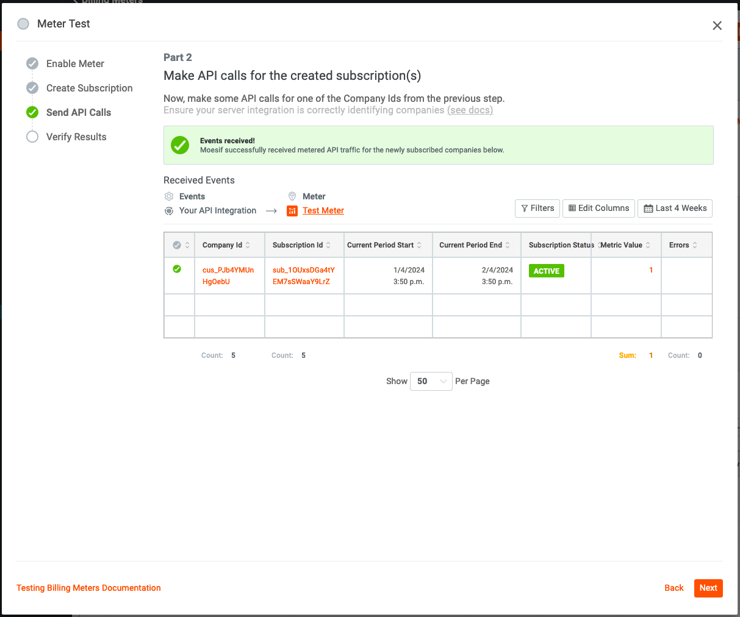Open the Last 4 Weeks date range picker
740x617 pixels.
click(x=675, y=209)
